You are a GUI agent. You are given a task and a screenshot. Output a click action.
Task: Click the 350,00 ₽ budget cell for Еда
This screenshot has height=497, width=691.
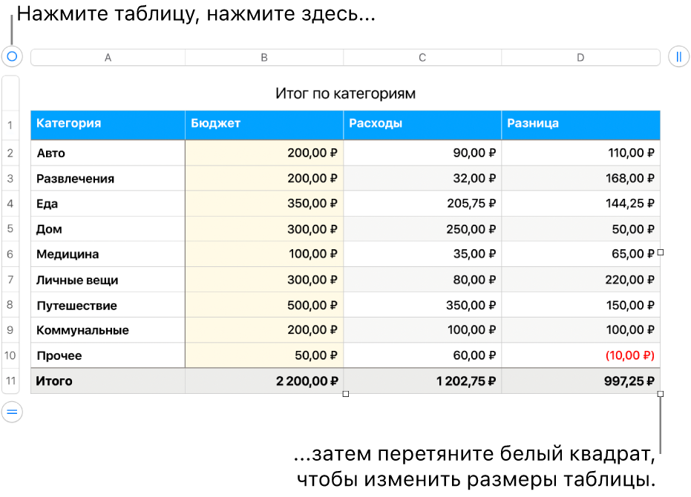(264, 203)
